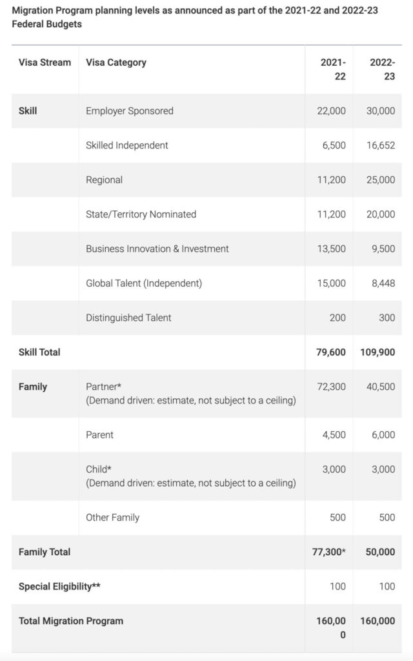Screen dimensions: 413x661
Task: Select the Visa Stream column header
Action: (45, 63)
